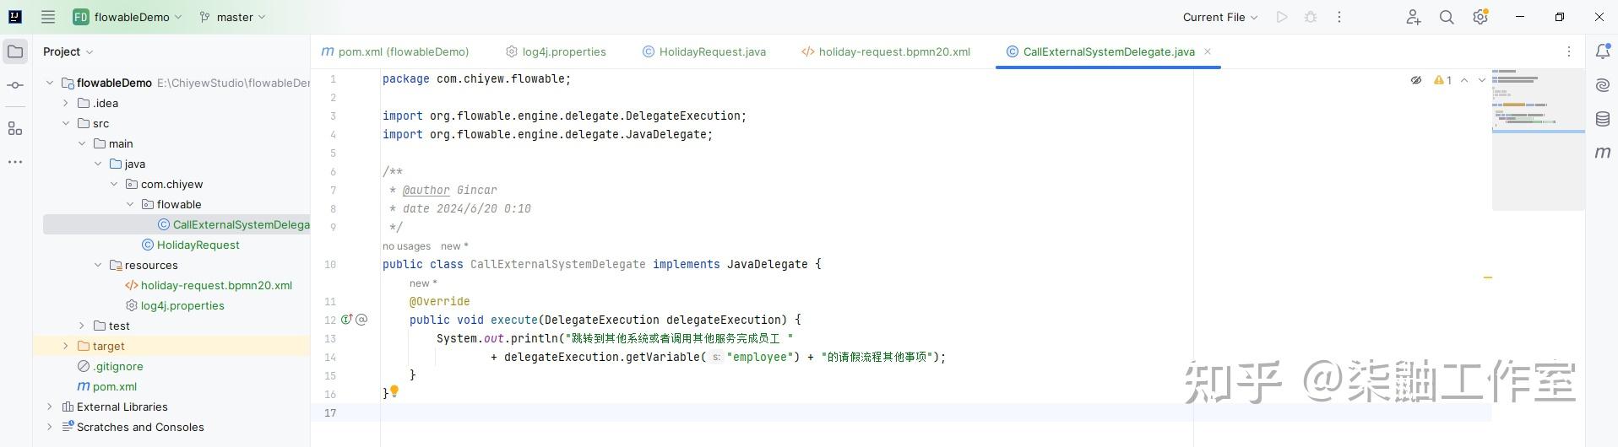Click the warning count indicator in editor
Viewport: 1618px width, 447px height.
click(x=1442, y=80)
